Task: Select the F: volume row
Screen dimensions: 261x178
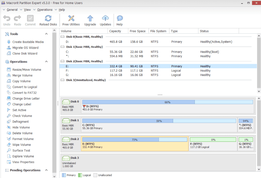Action: pos(158,70)
